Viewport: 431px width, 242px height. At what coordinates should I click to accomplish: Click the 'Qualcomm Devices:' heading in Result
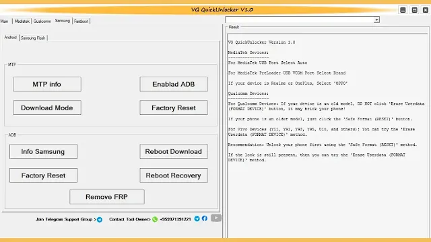point(248,93)
